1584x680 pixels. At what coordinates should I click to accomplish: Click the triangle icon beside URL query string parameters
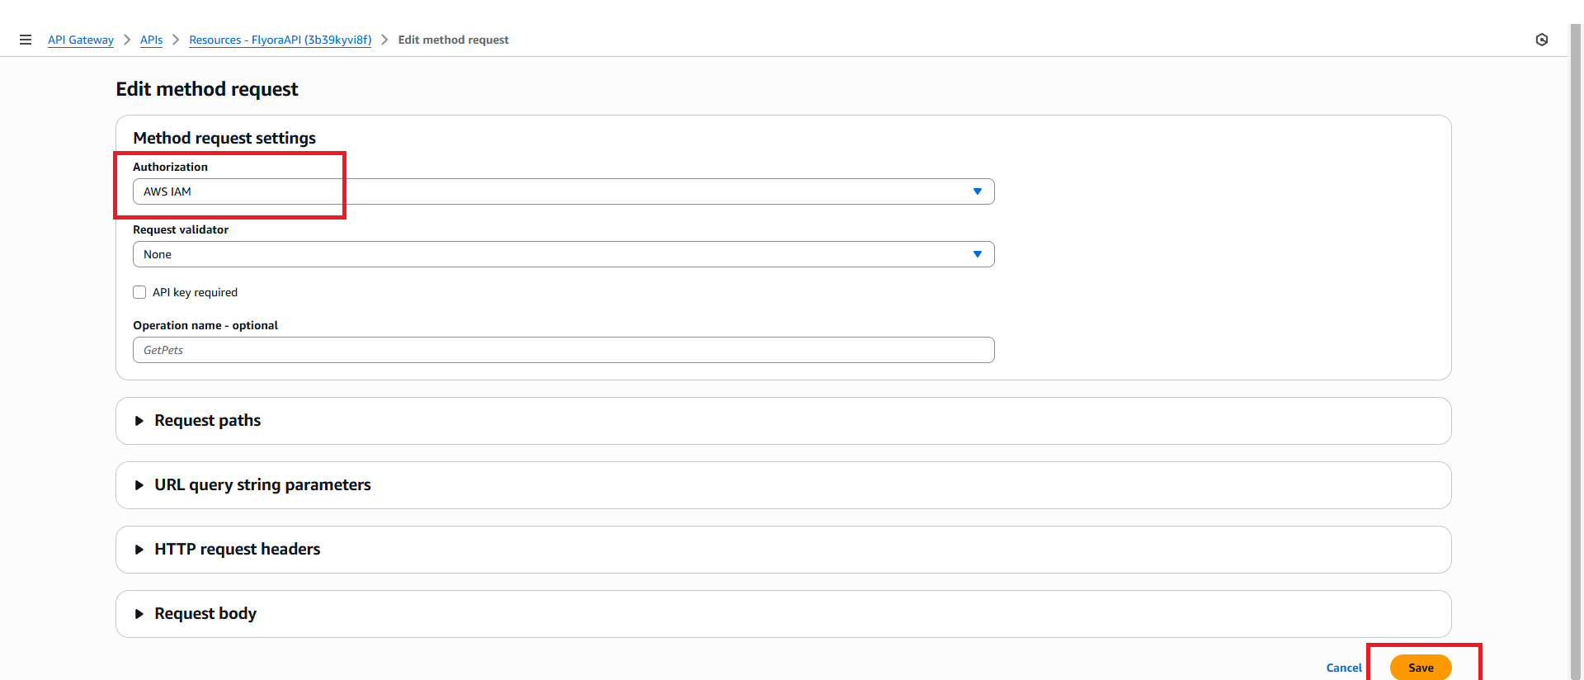click(x=139, y=485)
